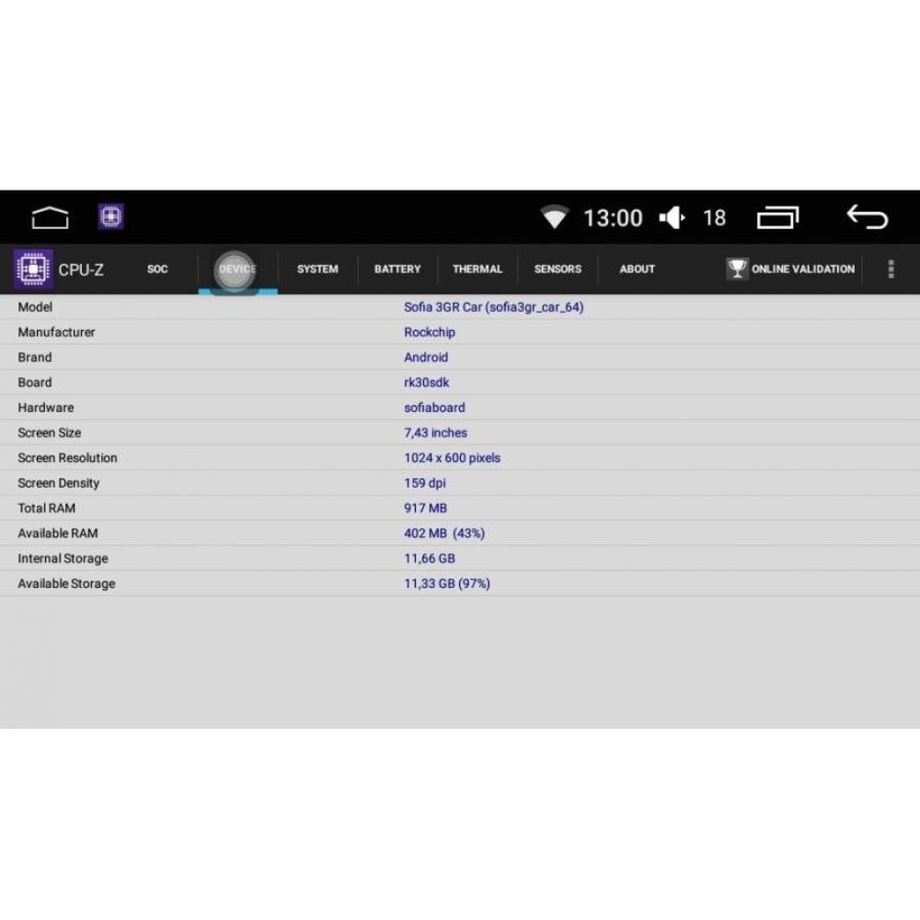Select the value Sofia 3GR Car (sofia3gr_car_64)

coord(493,307)
